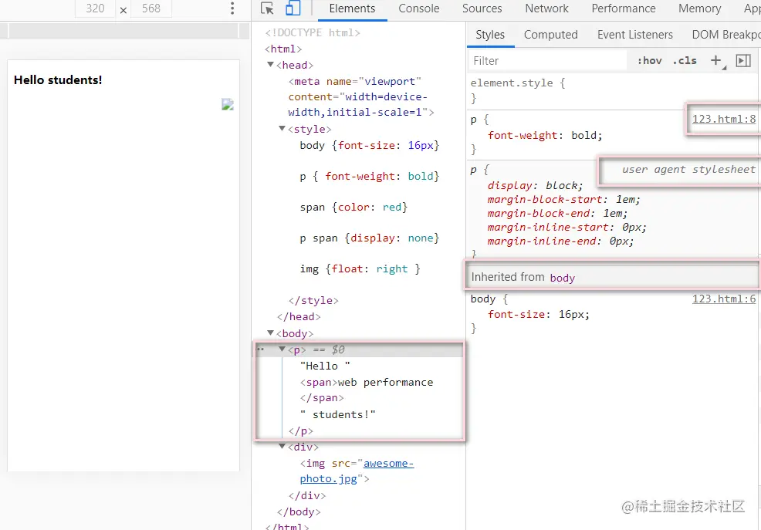
Task: Open the Sources tab
Action: (x=482, y=8)
